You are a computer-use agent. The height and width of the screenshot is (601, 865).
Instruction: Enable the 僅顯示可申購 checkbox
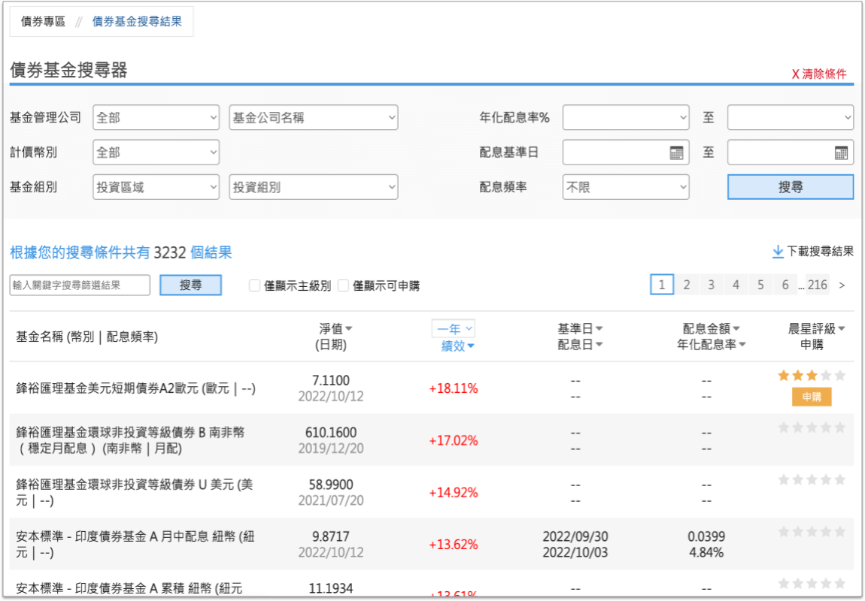click(x=343, y=285)
